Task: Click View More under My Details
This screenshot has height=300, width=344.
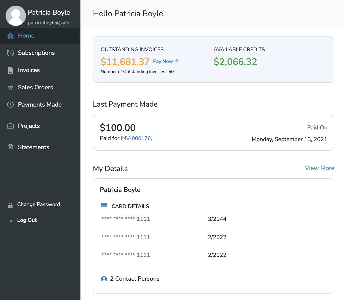Action: (319, 168)
